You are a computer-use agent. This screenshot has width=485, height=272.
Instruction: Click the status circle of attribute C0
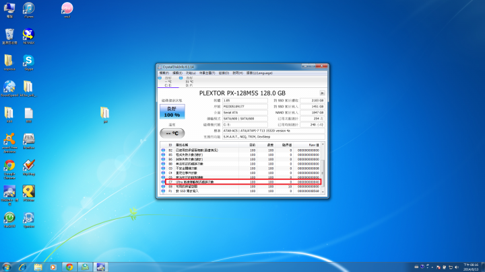pyautogui.click(x=163, y=169)
